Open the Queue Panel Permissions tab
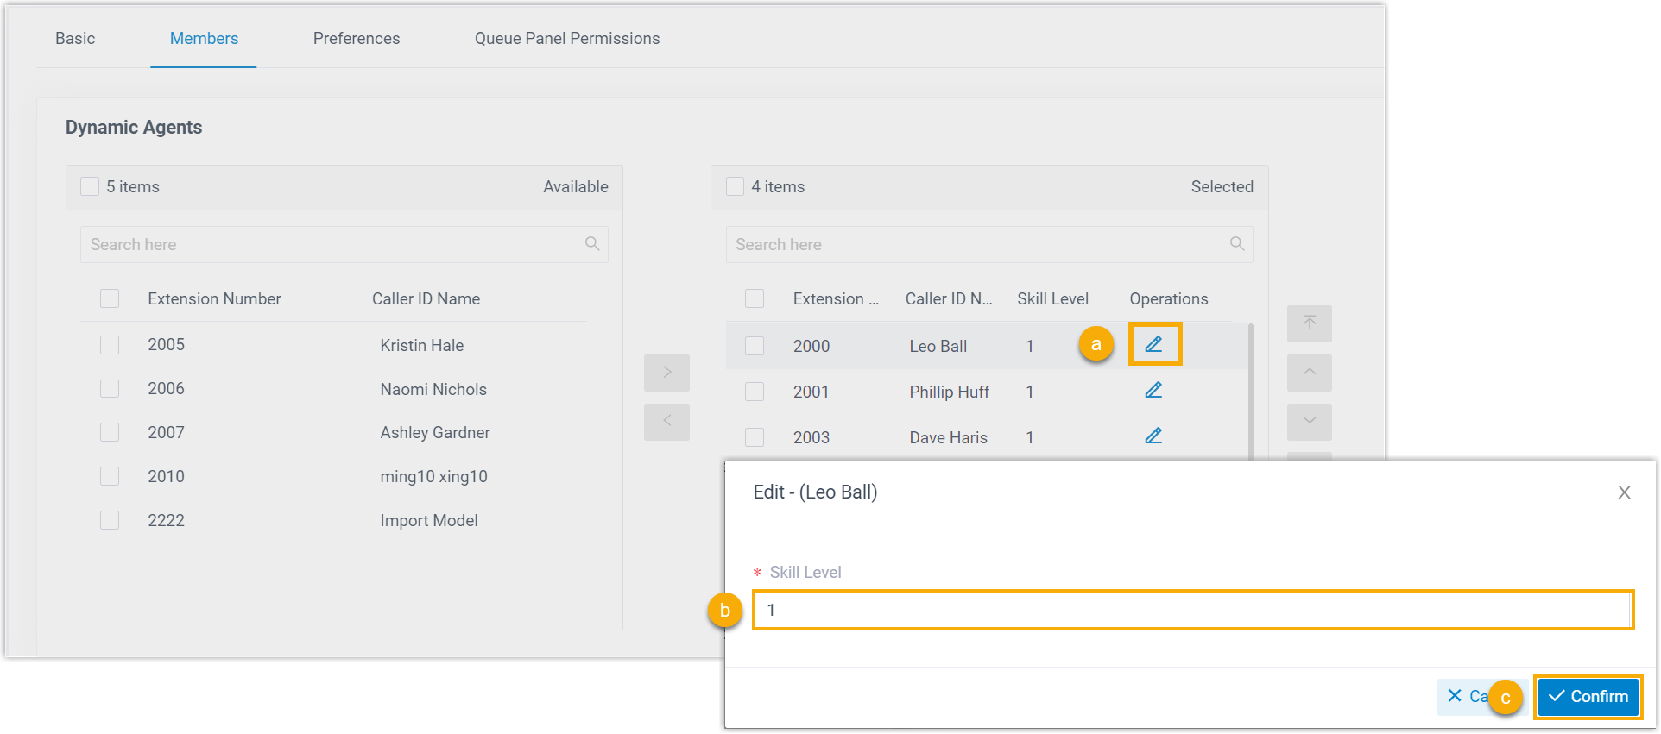Image resolution: width=1661 pixels, height=734 pixels. tap(566, 39)
